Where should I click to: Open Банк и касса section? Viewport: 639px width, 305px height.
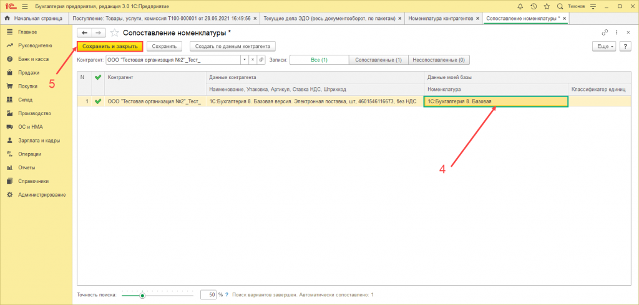[33, 59]
